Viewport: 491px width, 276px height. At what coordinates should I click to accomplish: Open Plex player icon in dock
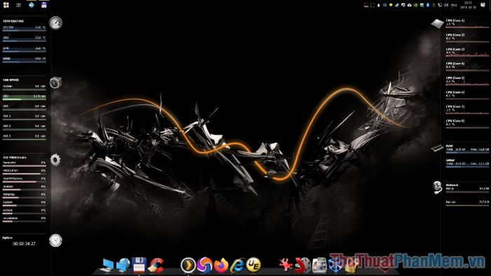point(188,265)
